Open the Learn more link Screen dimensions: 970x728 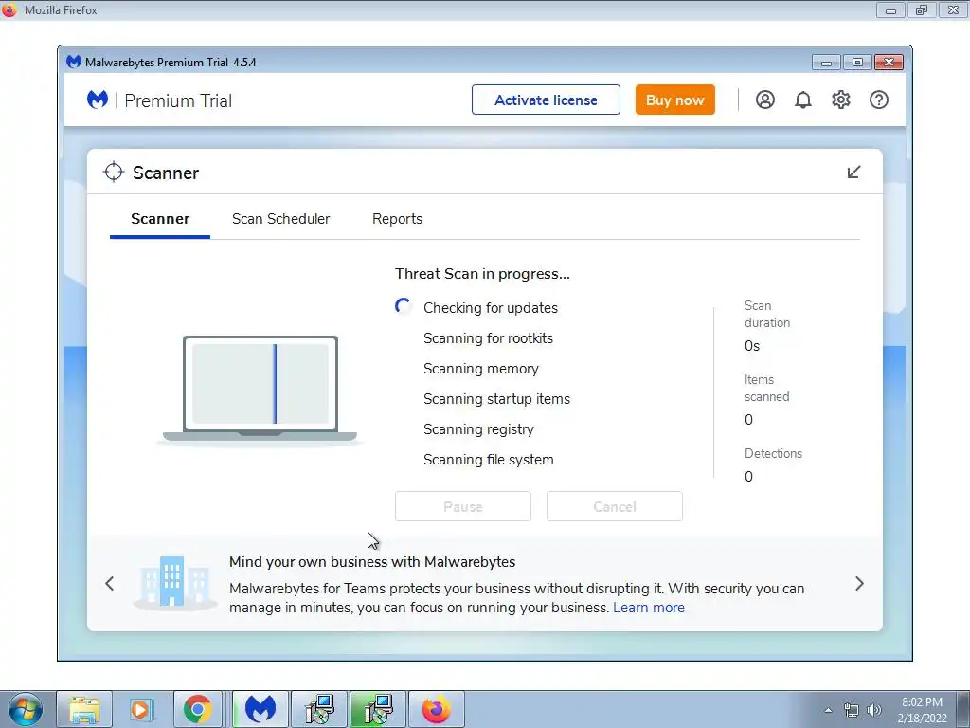[648, 608]
